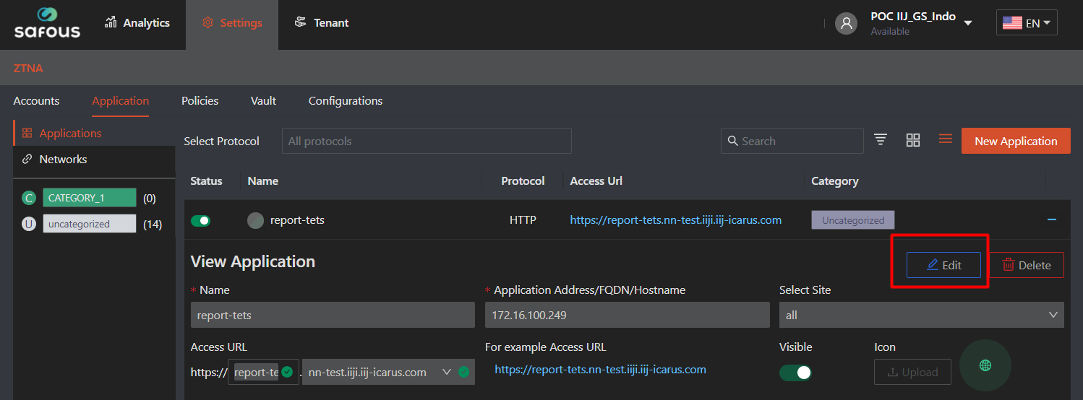Switch to list view icon

945,139
